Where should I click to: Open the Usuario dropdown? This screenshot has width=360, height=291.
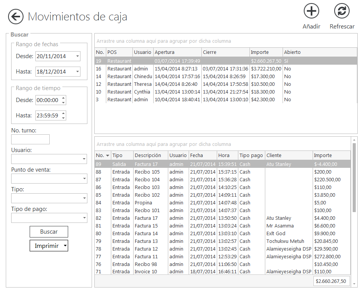(84, 159)
